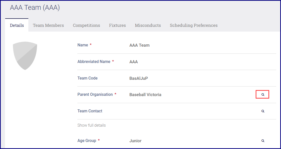Image resolution: width=281 pixels, height=149 pixels.
Task: Switch to the Team Members tab
Action: (48, 25)
